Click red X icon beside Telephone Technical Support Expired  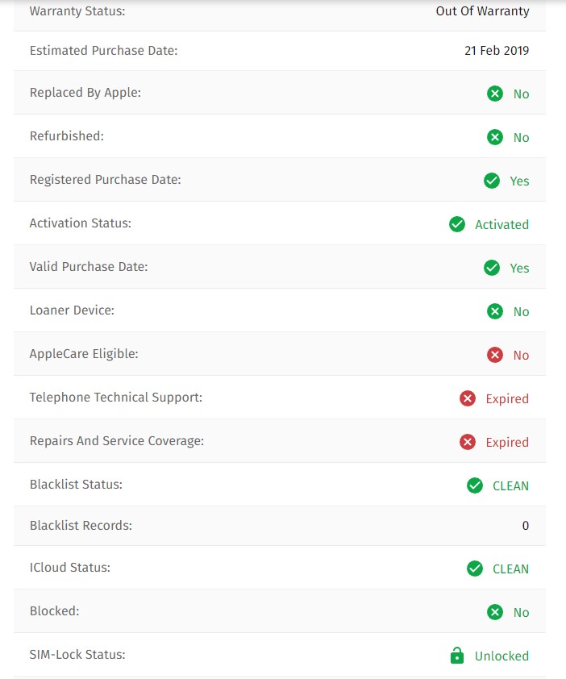click(x=468, y=398)
